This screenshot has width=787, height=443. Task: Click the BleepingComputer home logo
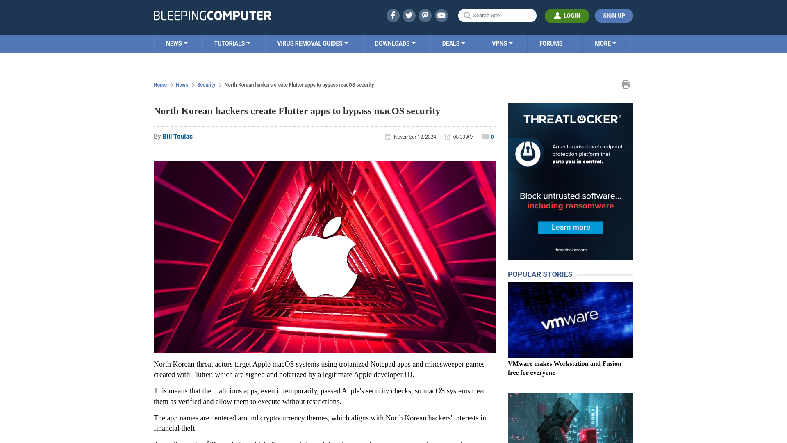212,15
